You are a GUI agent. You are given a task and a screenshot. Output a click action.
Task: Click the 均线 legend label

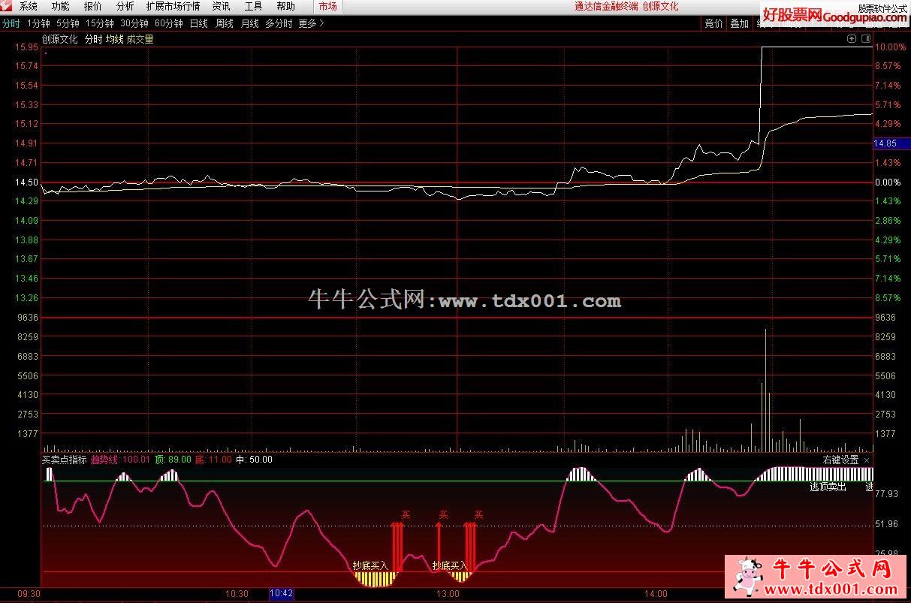point(114,39)
